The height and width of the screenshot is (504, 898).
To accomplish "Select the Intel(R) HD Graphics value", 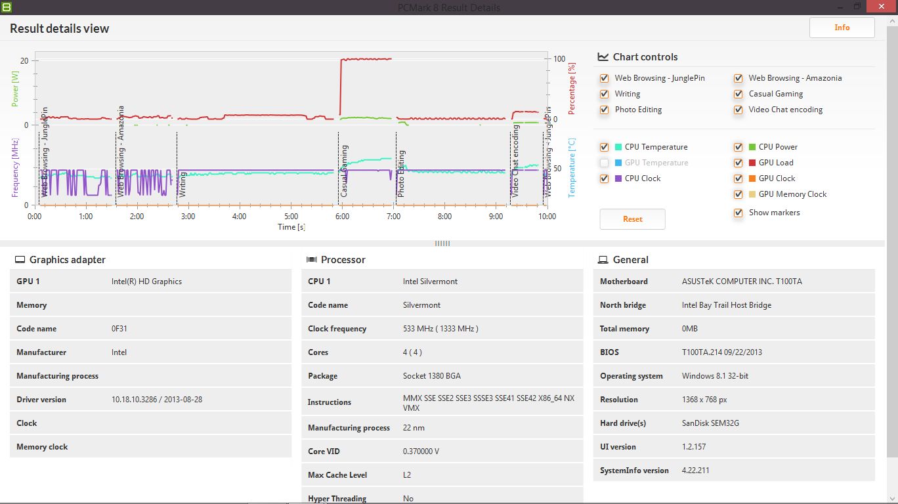I will click(x=146, y=282).
